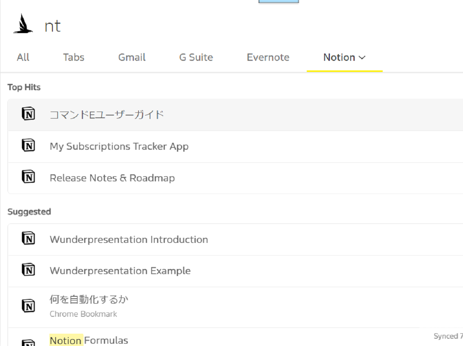Open Release Notes & Roadmap result

point(235,178)
